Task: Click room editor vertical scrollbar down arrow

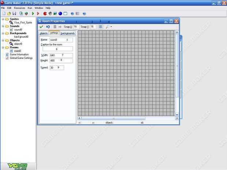Action: click(x=177, y=115)
